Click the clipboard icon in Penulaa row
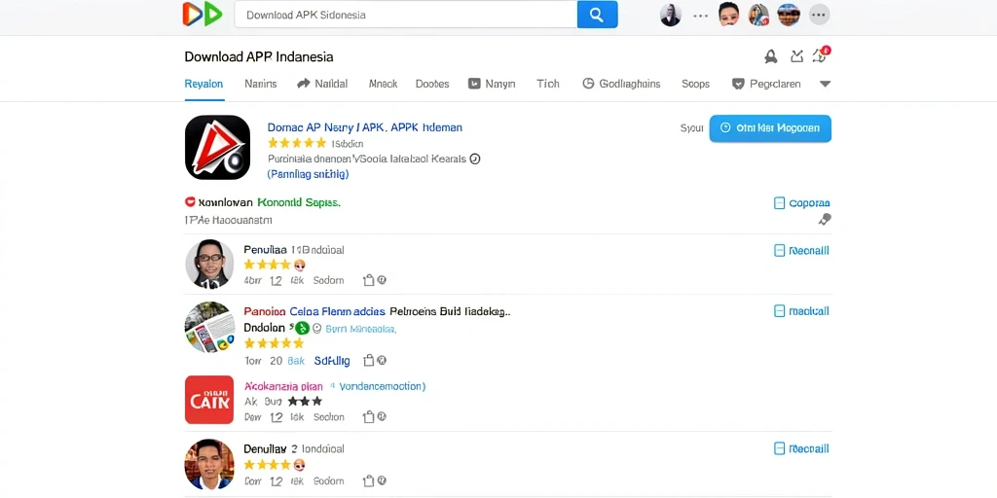Viewport: 997px width, 498px height. (368, 280)
